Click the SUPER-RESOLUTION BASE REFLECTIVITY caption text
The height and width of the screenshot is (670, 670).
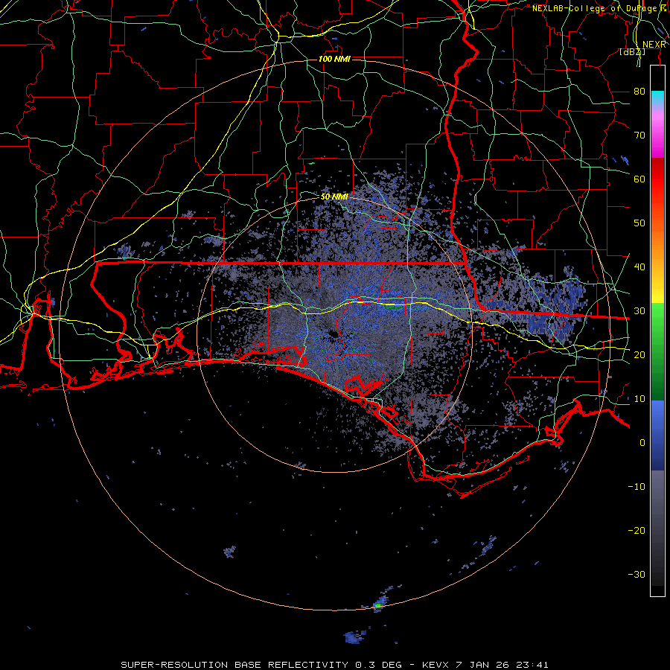pos(233,665)
